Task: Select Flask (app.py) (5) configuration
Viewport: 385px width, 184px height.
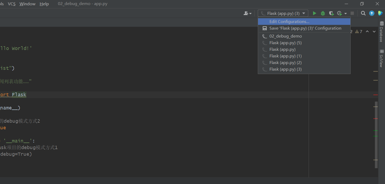Action: click(x=304, y=43)
